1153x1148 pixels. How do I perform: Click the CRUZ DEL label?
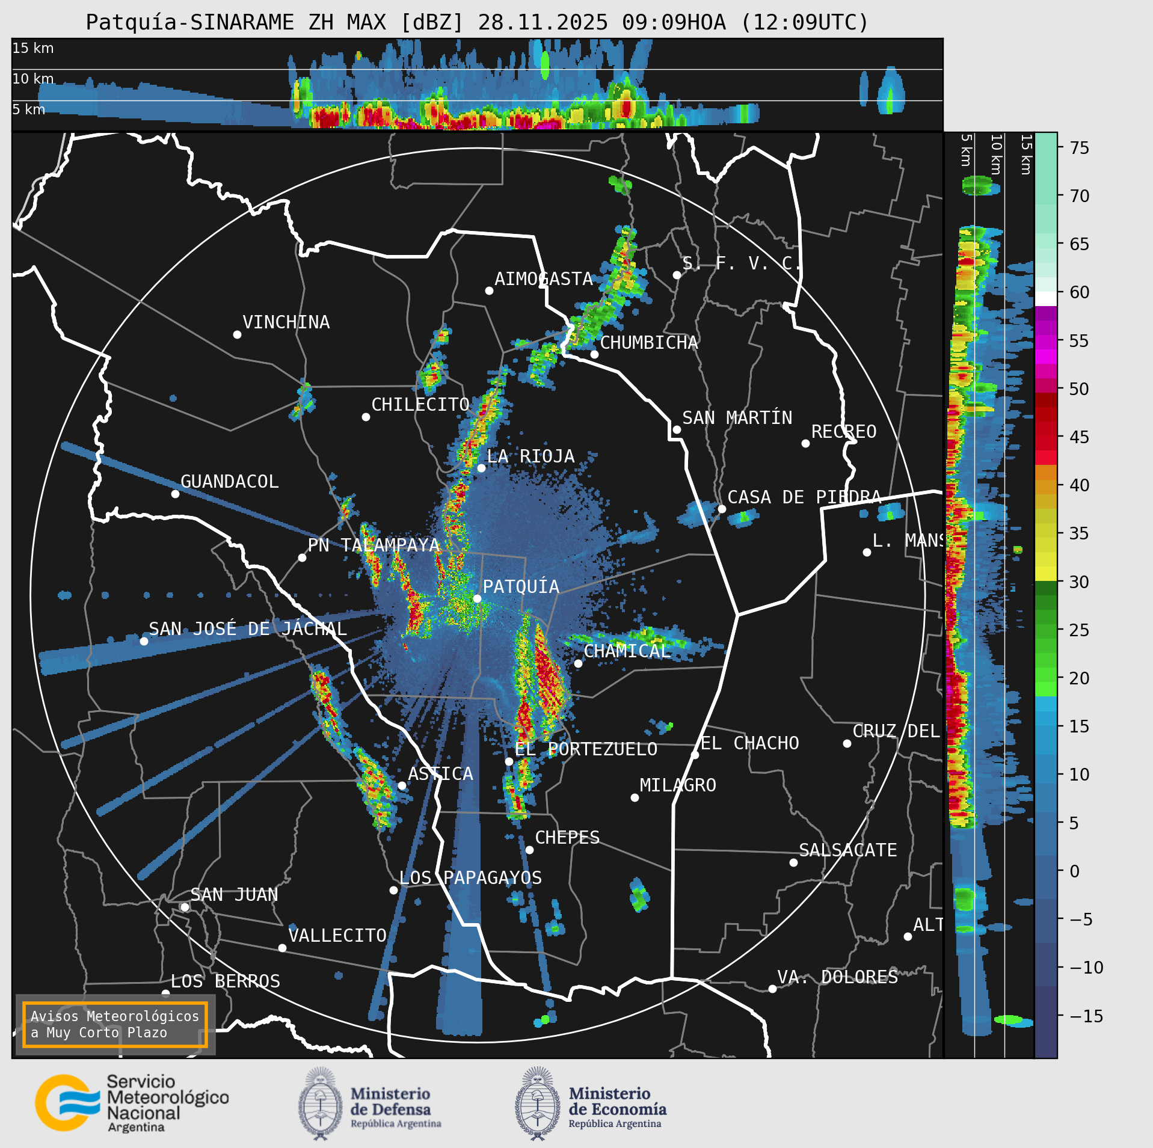pos(896,731)
